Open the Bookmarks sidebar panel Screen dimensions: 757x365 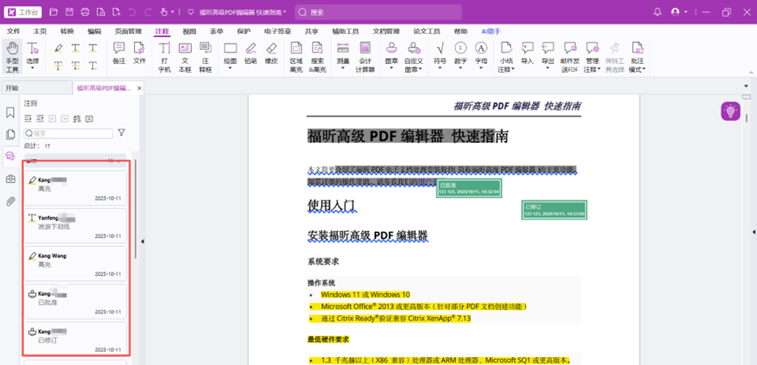tap(11, 113)
